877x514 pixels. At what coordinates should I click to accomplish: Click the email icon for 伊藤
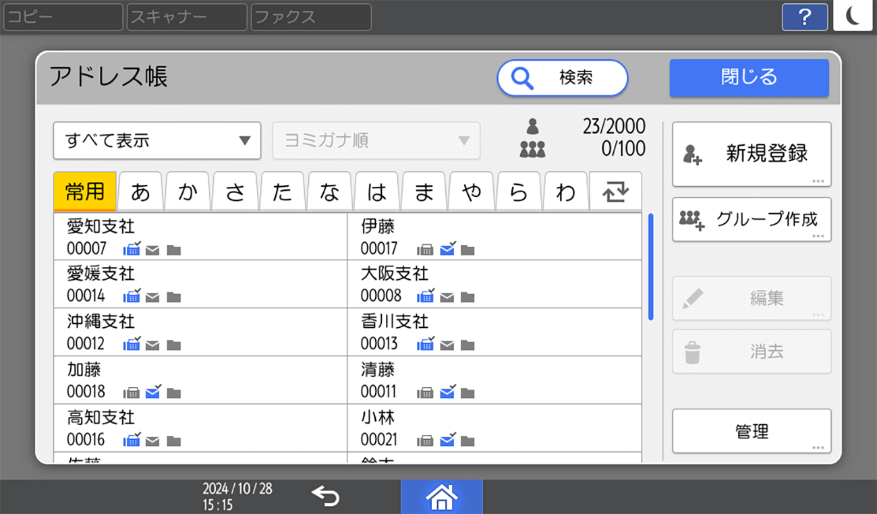tap(447, 249)
